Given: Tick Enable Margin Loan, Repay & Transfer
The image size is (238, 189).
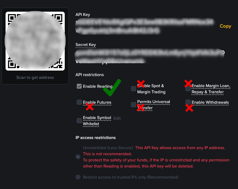Looking at the screenshot, I should (188, 89).
